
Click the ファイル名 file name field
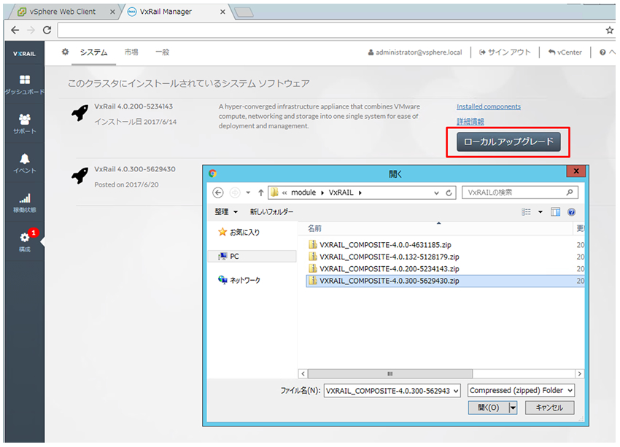click(389, 391)
